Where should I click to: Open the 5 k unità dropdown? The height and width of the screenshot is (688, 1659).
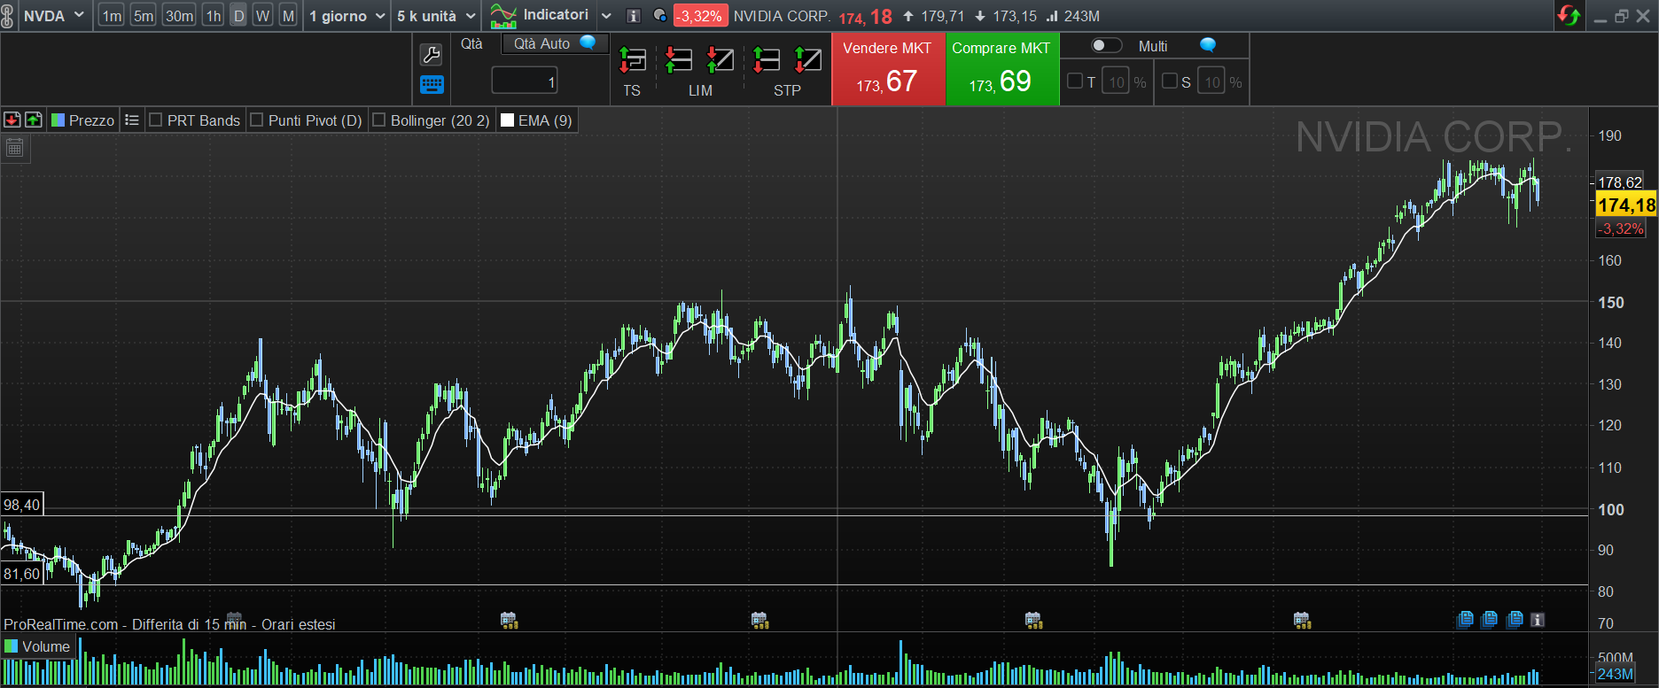pyautogui.click(x=436, y=16)
